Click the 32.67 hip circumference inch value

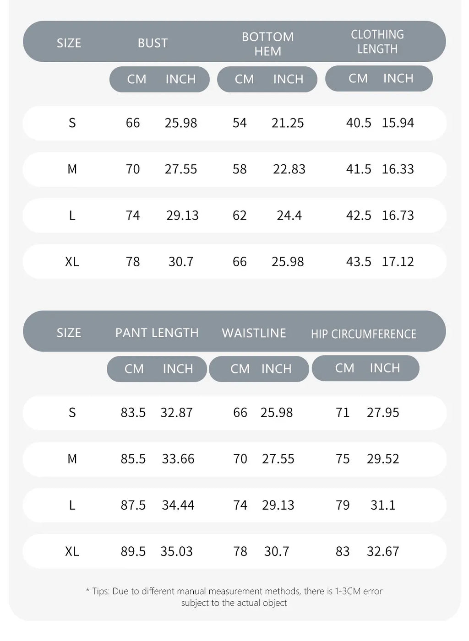[383, 551]
